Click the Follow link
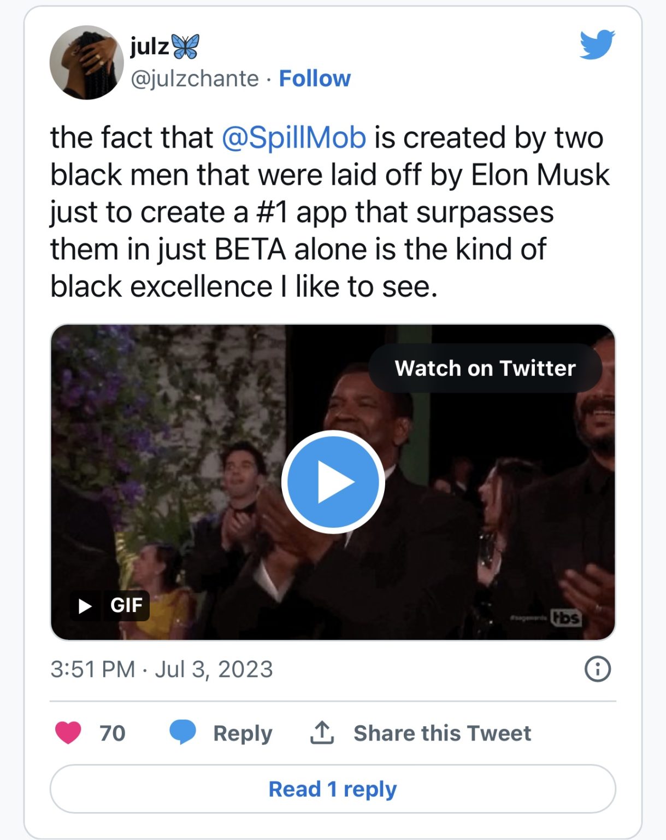Screen dimensions: 666x840 315,79
